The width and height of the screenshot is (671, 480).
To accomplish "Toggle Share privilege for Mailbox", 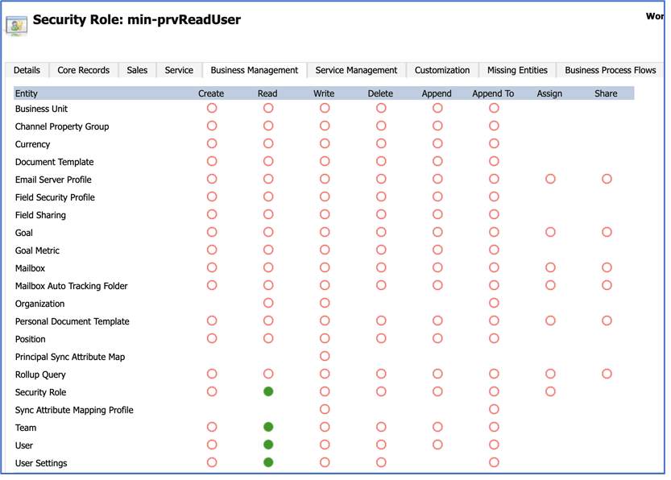I will pyautogui.click(x=607, y=267).
